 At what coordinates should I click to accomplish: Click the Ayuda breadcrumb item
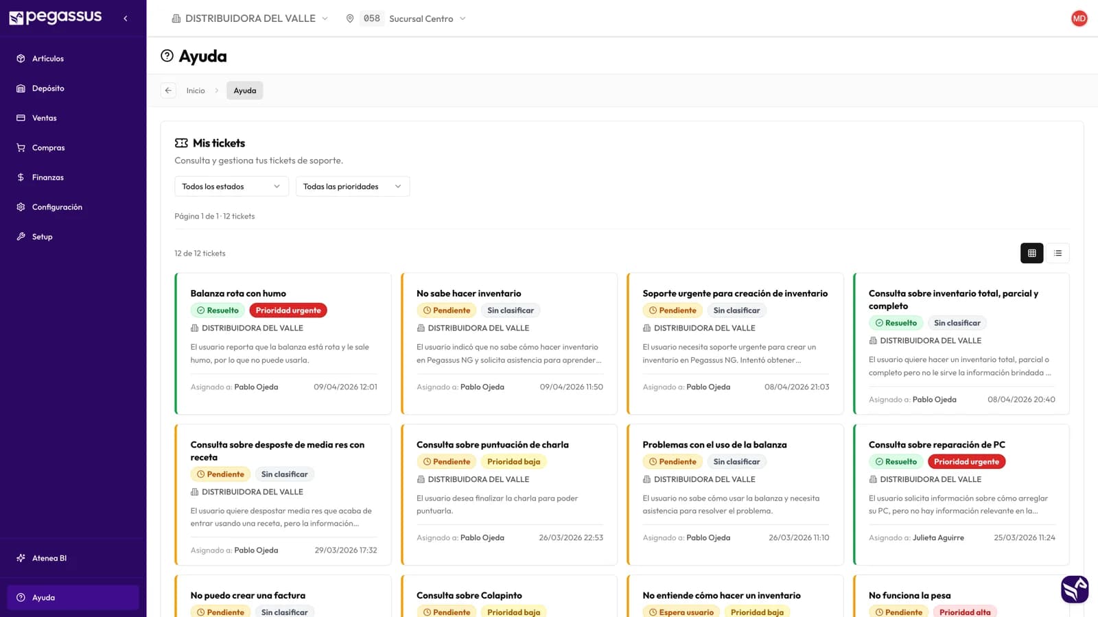tap(245, 90)
